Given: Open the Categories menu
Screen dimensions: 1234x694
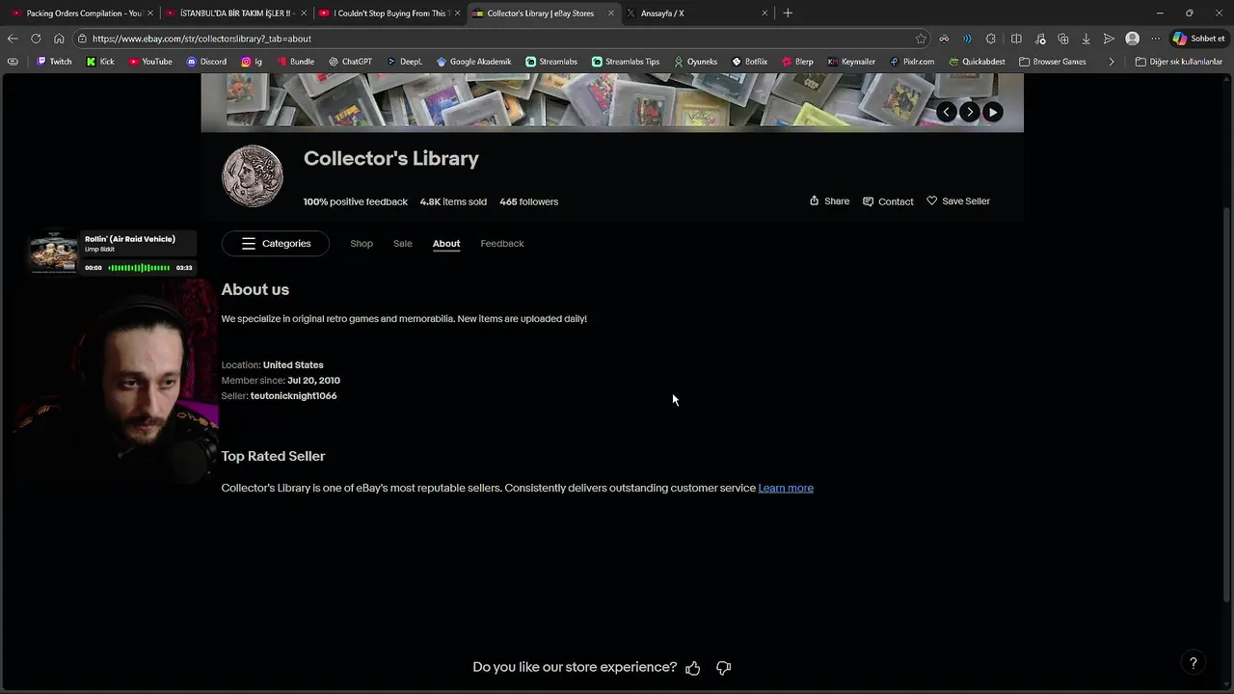Looking at the screenshot, I should tap(276, 244).
